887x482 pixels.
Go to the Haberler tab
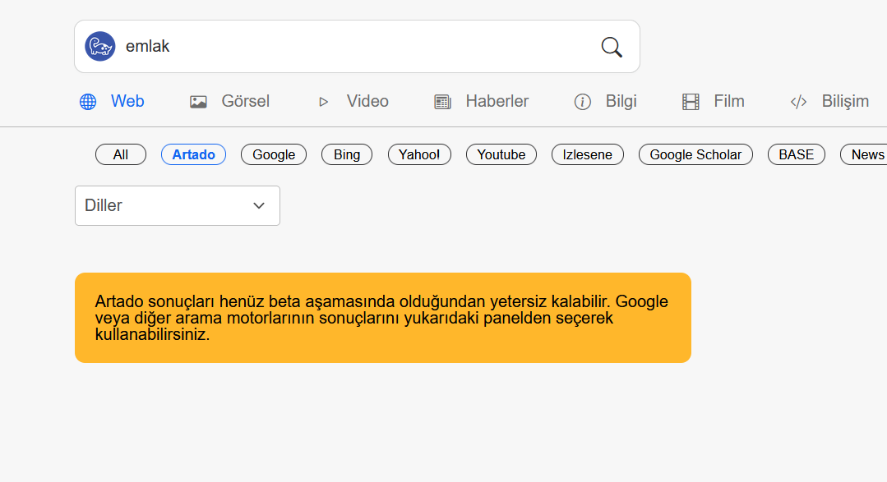[497, 101]
